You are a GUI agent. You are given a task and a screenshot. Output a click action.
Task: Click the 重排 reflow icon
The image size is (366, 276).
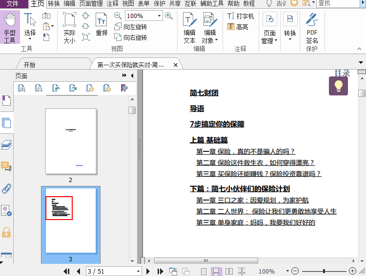pos(102,24)
